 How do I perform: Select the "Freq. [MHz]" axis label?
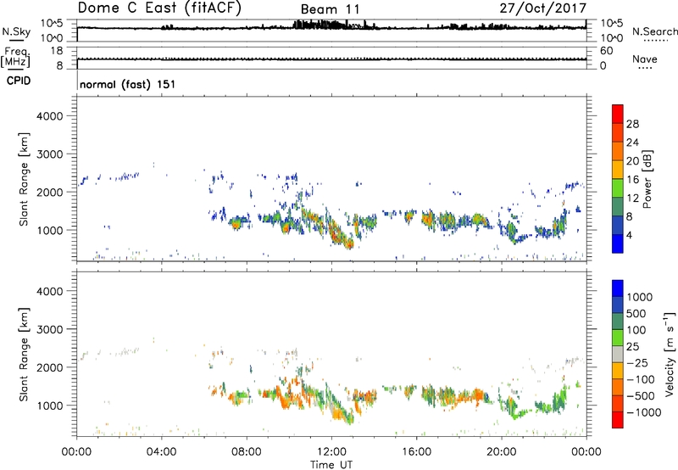coord(15,58)
